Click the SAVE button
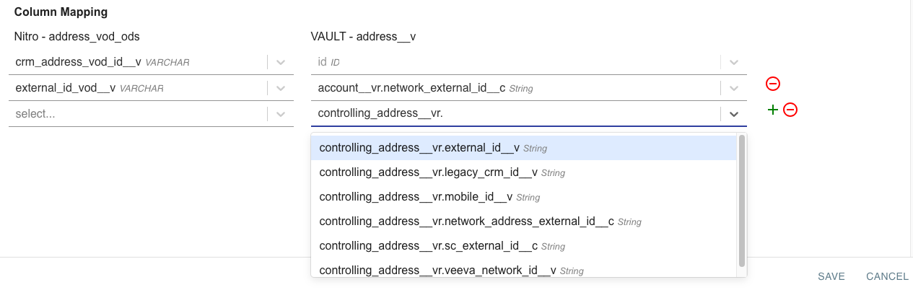Viewport: 913px width, 290px height. 831,276
